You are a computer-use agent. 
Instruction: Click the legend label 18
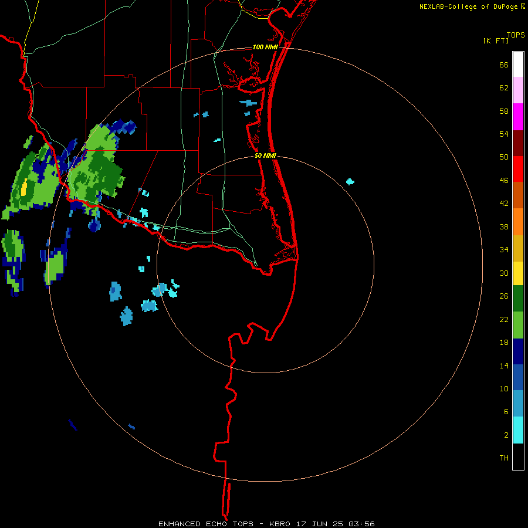[x=504, y=343]
